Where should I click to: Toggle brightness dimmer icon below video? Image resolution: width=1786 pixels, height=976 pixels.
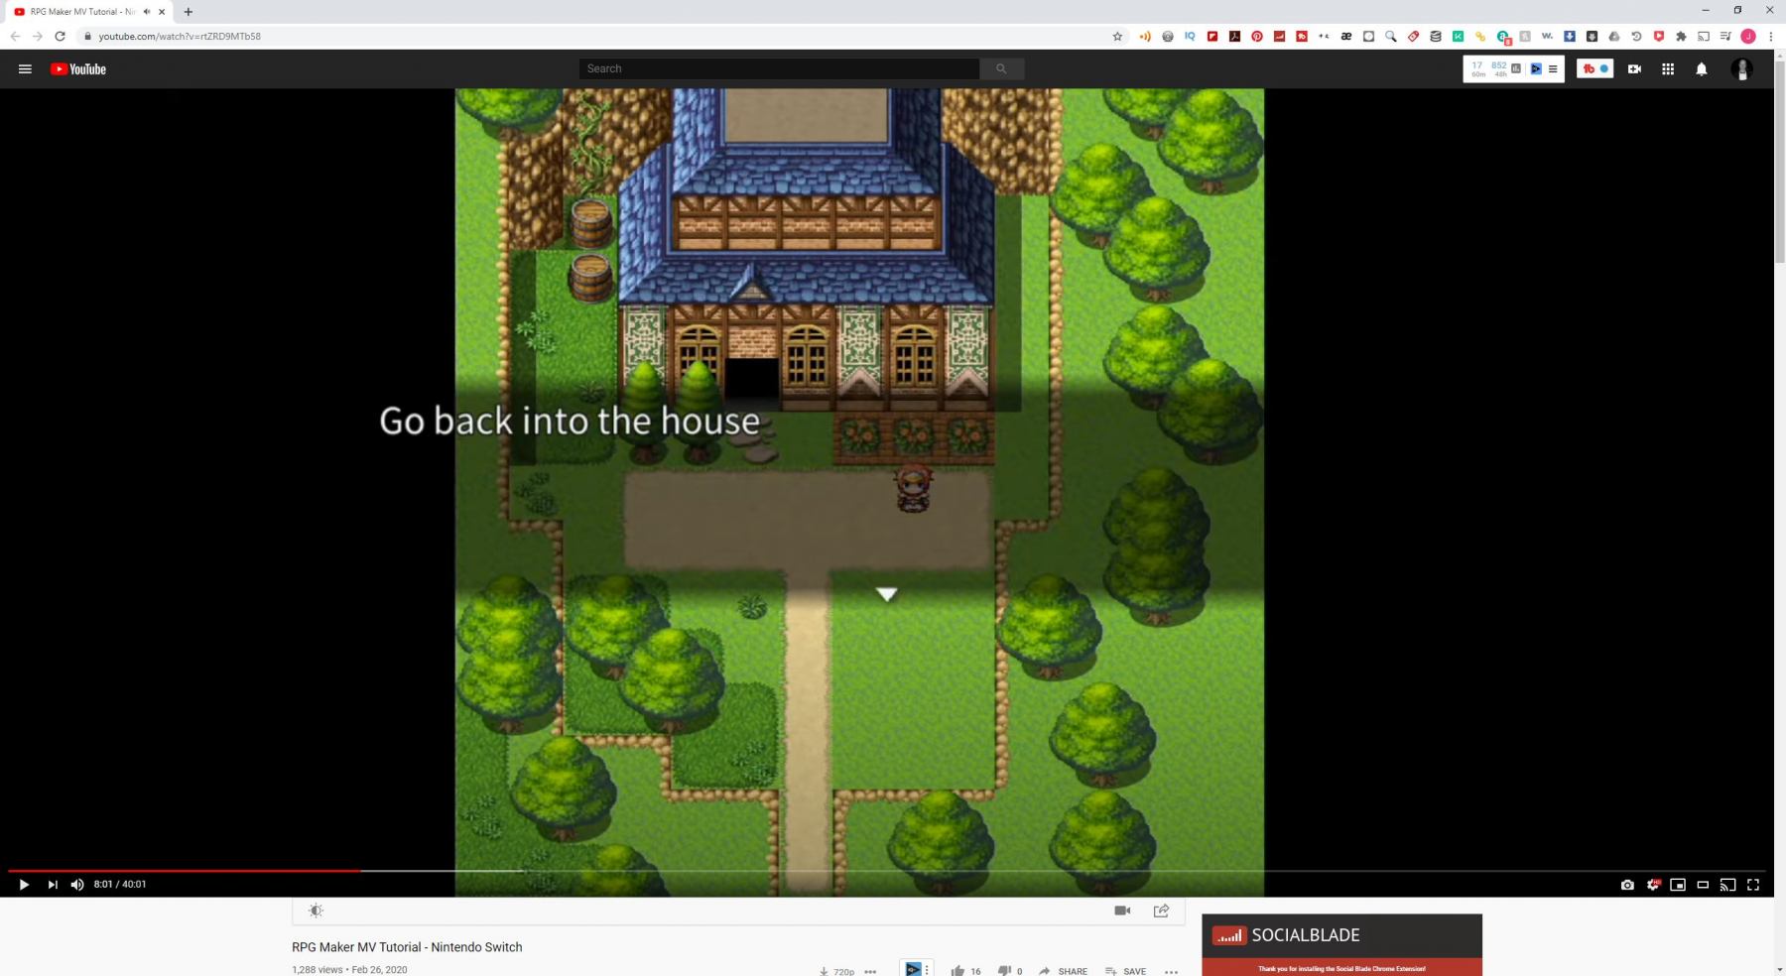(316, 911)
